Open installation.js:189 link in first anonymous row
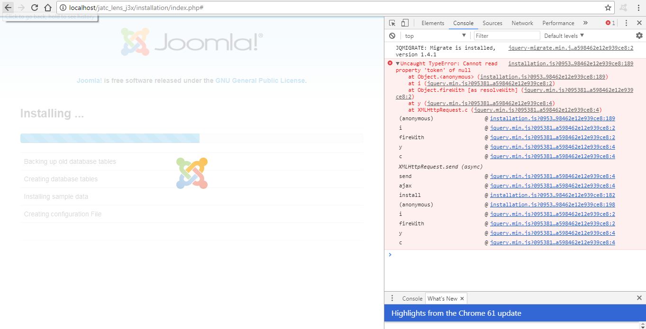The image size is (646, 329). [x=553, y=118]
